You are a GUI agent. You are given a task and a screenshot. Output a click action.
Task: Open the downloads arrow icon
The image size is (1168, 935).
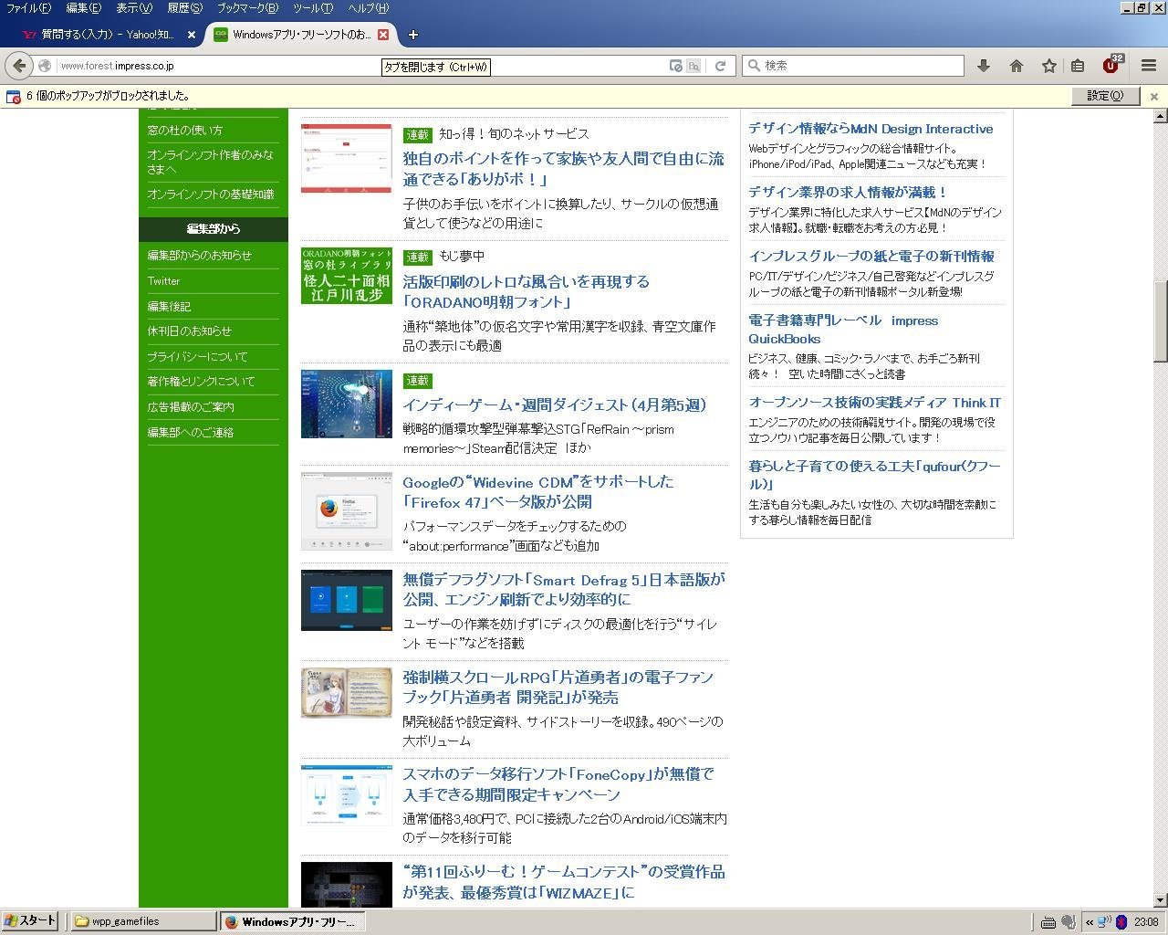(x=984, y=66)
